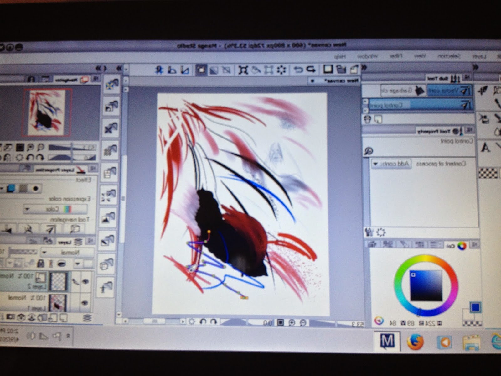Toggle the lock layer padlock icon
Image resolution: width=501 pixels, height=376 pixels.
(41, 263)
